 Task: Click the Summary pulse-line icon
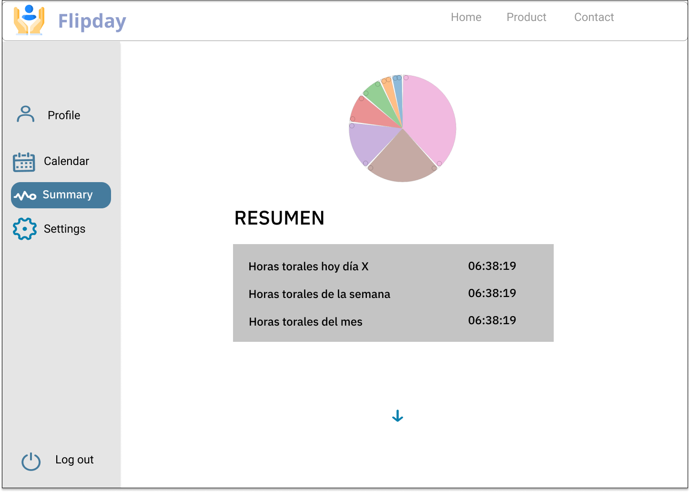pos(25,195)
